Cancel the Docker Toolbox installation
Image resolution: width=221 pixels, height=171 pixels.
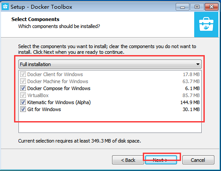pyautogui.click(x=198, y=160)
